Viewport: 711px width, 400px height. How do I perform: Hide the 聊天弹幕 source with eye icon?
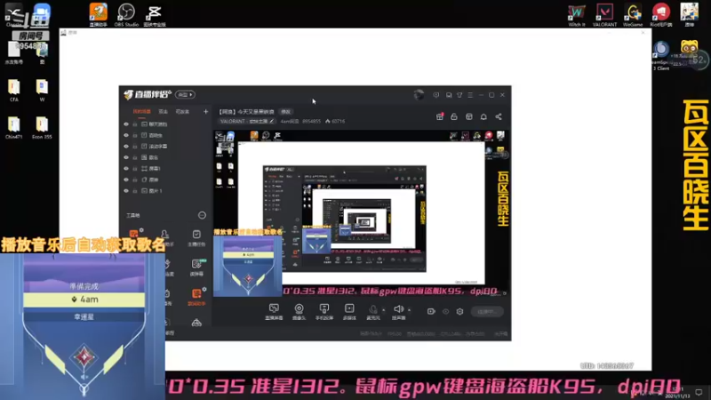coord(126,124)
